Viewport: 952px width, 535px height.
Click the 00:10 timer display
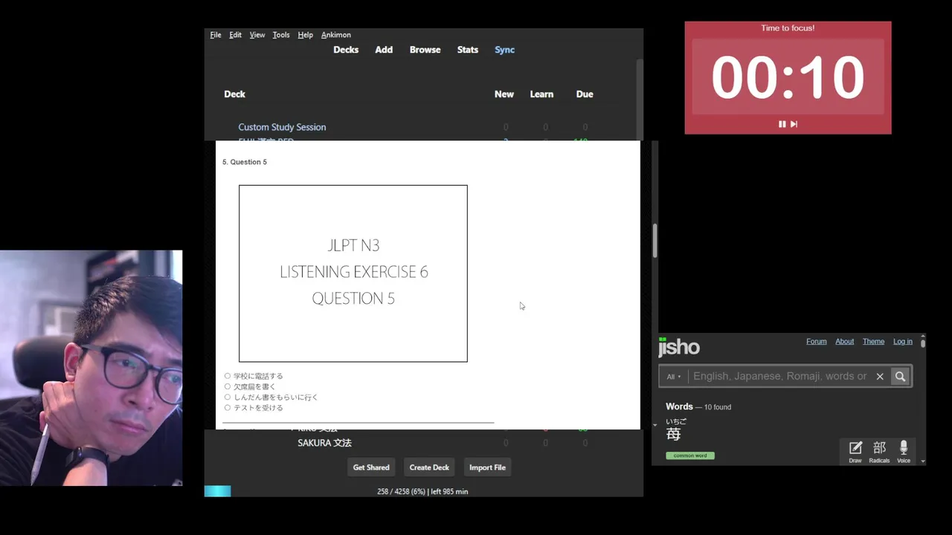click(x=788, y=77)
